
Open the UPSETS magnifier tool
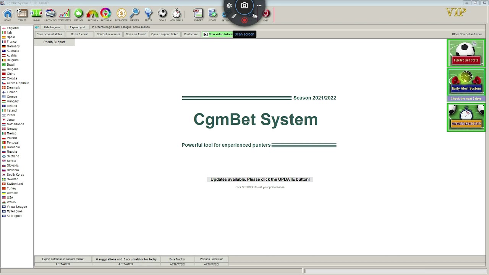[134, 15]
